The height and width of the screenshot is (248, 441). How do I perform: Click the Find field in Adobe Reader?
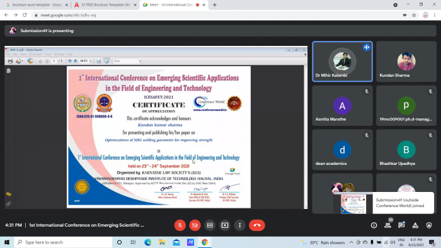(x=127, y=61)
